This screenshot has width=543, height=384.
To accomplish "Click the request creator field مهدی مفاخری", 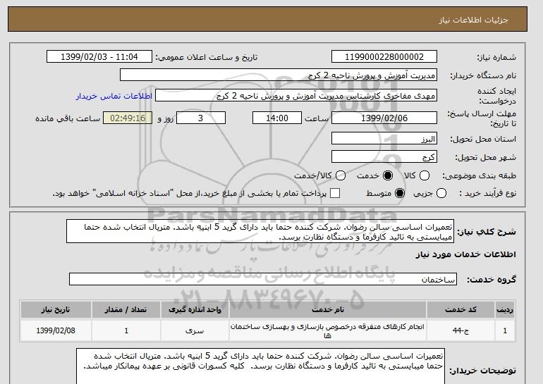I will [x=296, y=96].
